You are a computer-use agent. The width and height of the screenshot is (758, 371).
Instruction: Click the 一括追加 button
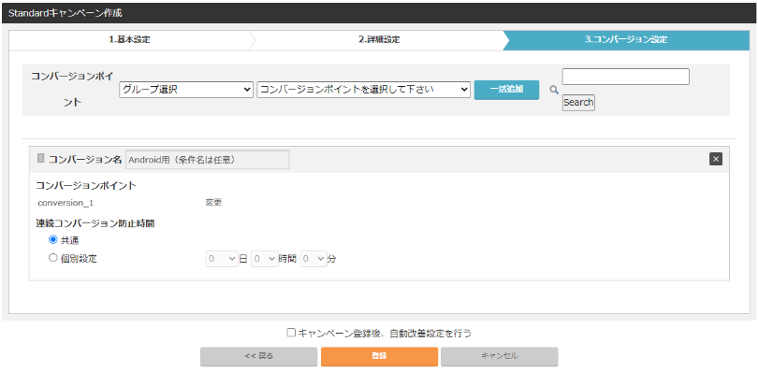pyautogui.click(x=506, y=90)
